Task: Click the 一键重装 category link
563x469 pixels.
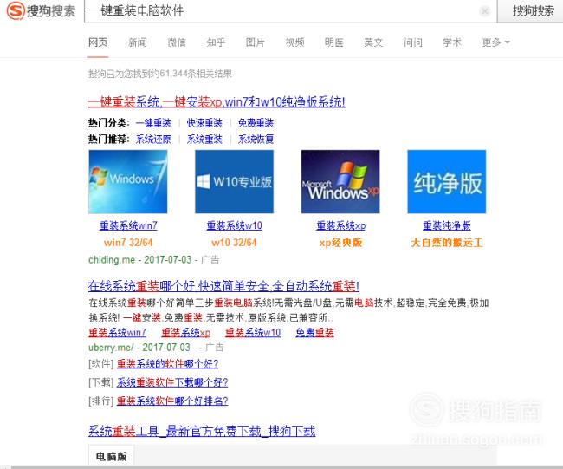Action: 153,123
